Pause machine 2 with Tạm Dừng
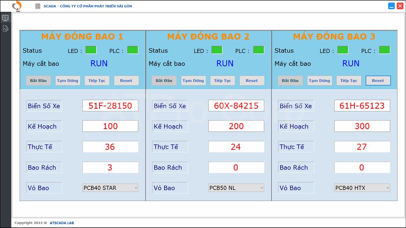Viewport: 406px width, 228px height. [193, 80]
